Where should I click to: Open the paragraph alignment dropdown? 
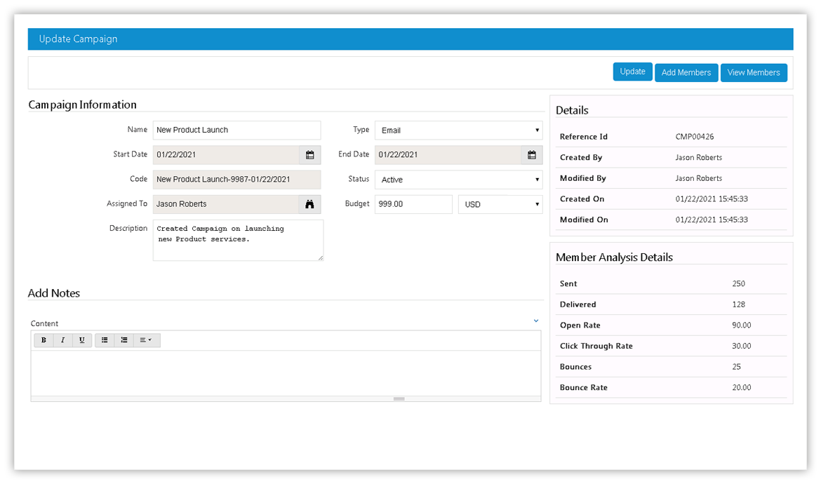point(145,340)
